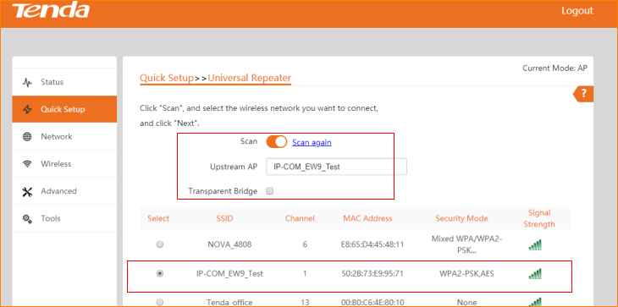This screenshot has height=307, width=618.
Task: Click signal strength bars for NOVA_4808
Action: (x=535, y=244)
